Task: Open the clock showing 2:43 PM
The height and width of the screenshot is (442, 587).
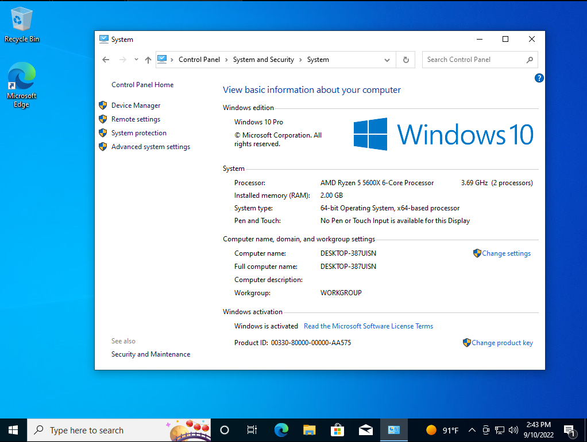Action: (539, 430)
